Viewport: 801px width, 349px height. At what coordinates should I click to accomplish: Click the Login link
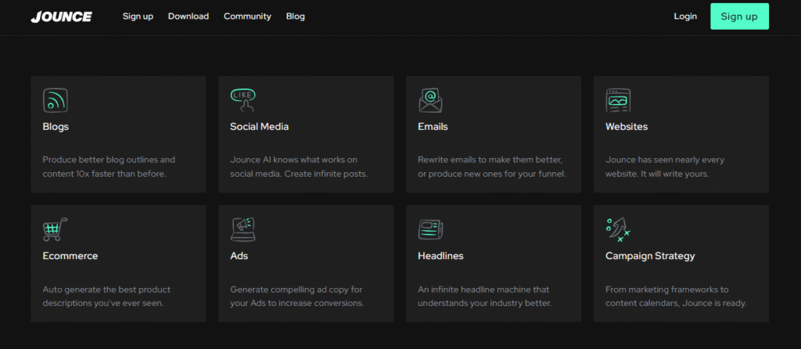(685, 16)
